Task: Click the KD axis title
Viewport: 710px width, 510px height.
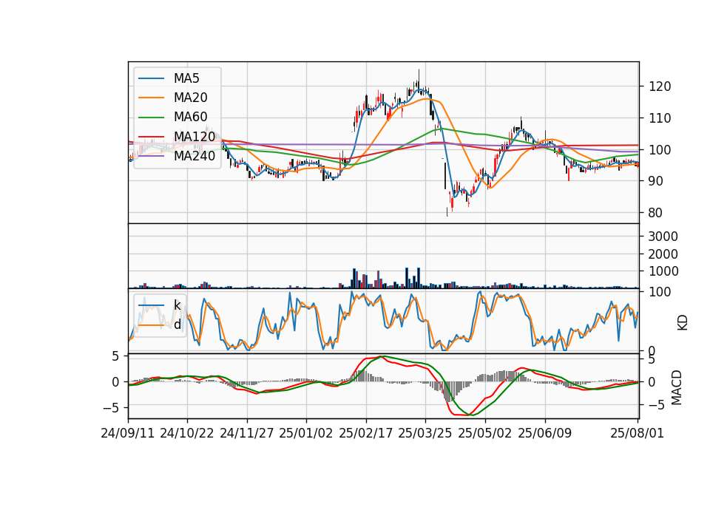Action: pos(683,323)
